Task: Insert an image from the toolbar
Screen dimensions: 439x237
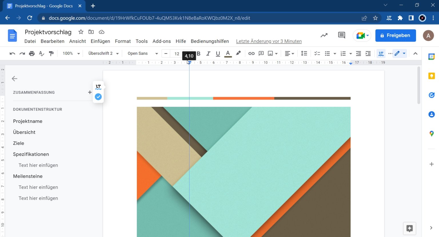Action: pos(270,53)
